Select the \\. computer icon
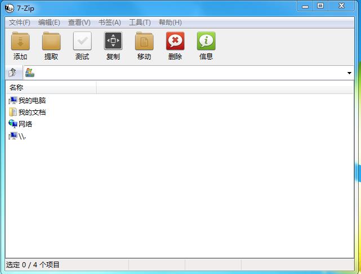361x274 pixels. point(13,136)
